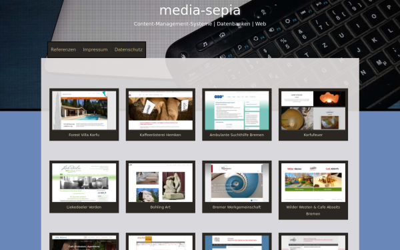Screen dimensions: 400x250
Task: Click the media-sepia site title
Action: pos(200,11)
